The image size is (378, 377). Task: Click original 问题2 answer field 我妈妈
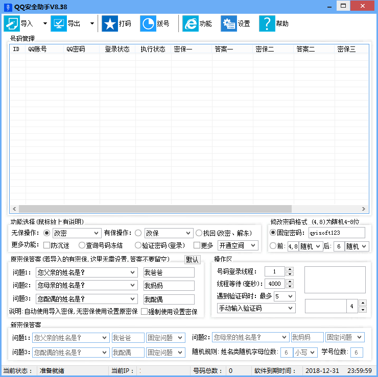click(x=169, y=285)
